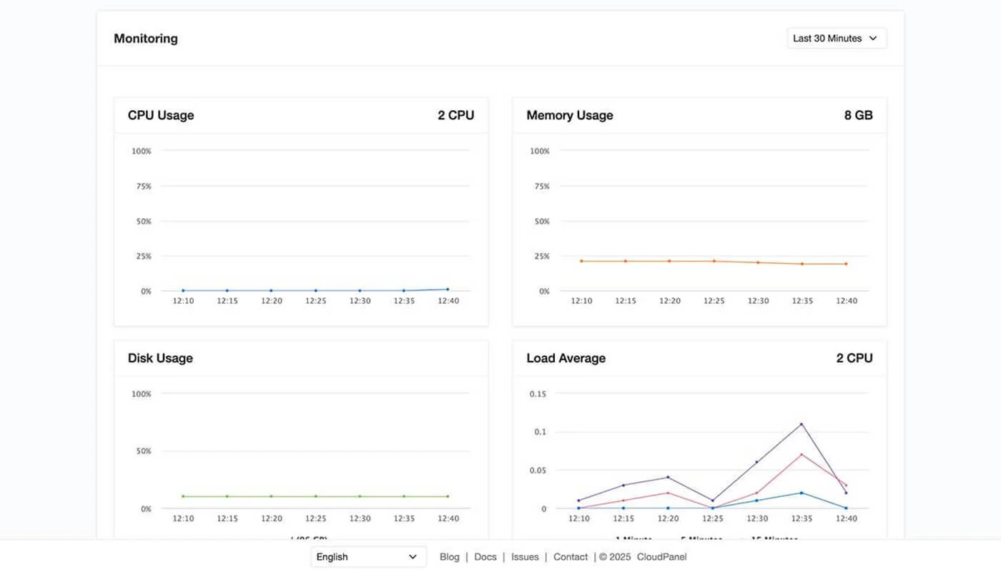Select Disk Usage green point at 12:25
This screenshot has height=572, width=1001.
tap(315, 496)
